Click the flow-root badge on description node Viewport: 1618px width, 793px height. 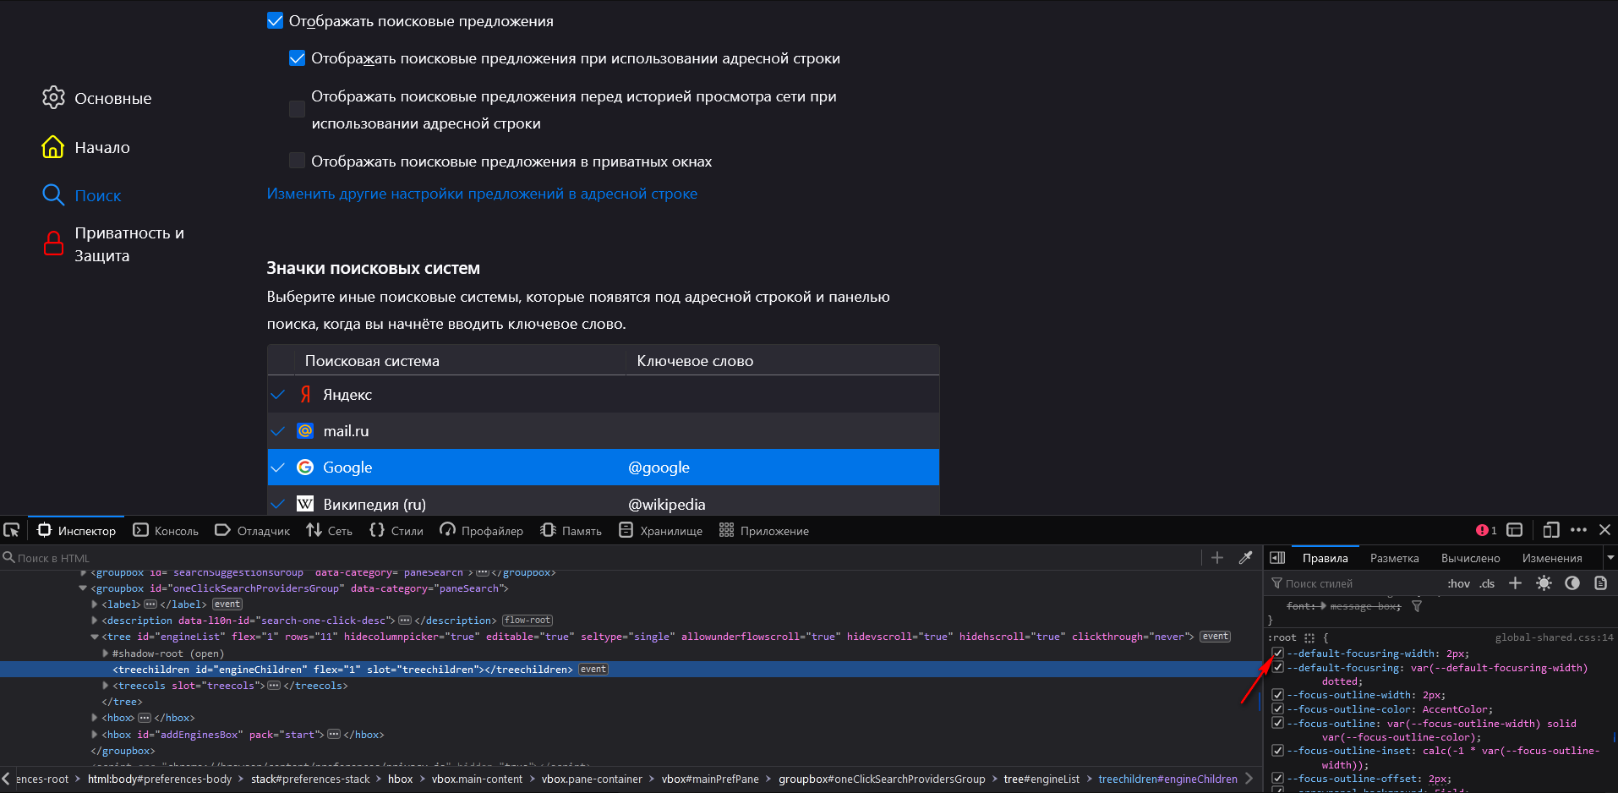pyautogui.click(x=527, y=621)
